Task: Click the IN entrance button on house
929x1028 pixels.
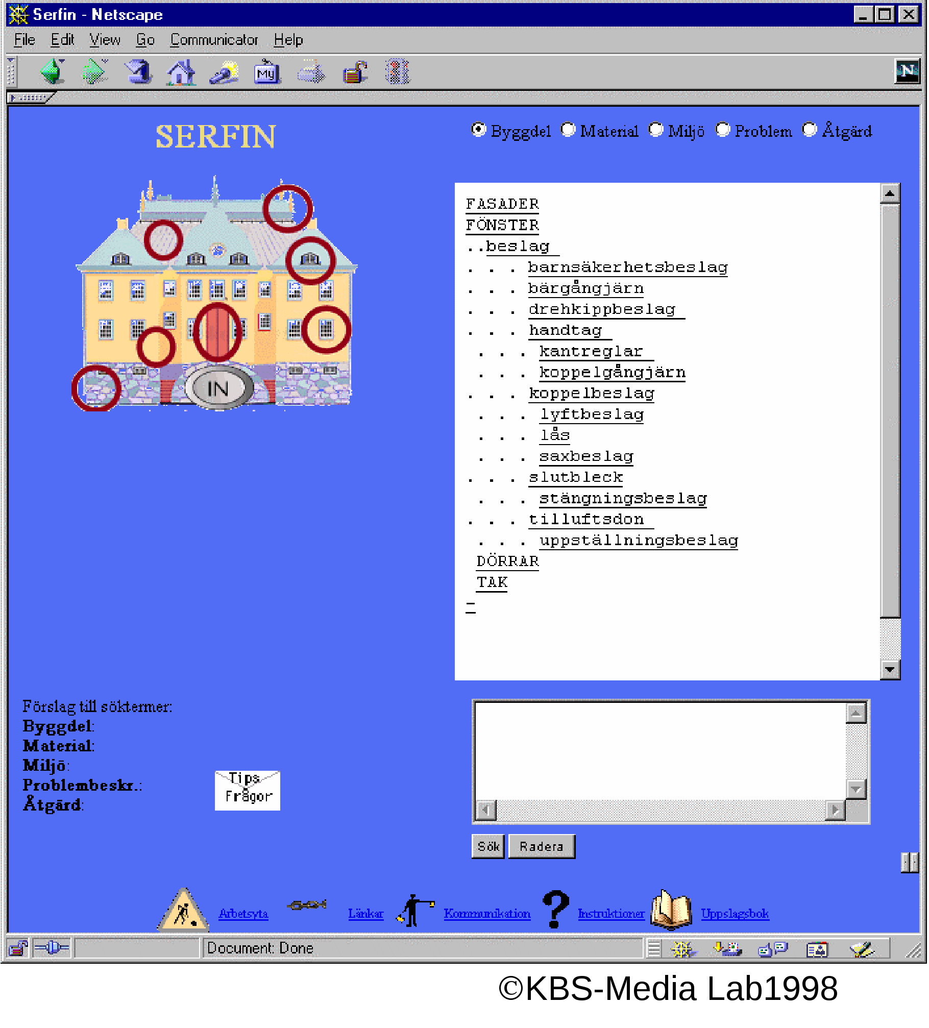Action: (x=218, y=389)
